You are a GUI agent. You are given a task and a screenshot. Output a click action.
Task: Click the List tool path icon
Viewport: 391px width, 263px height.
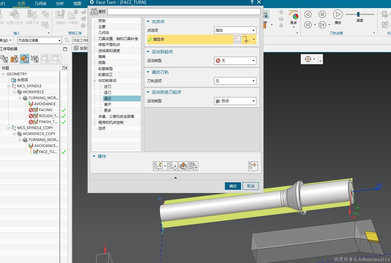point(193,166)
